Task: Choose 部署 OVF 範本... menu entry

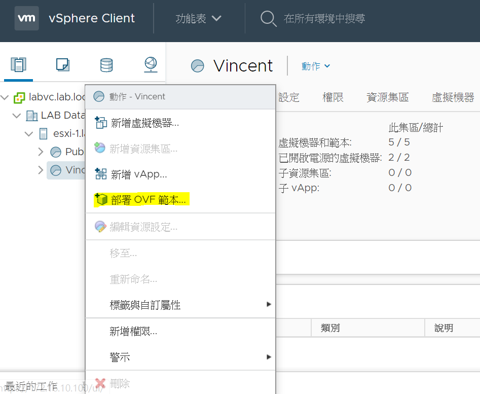Action: pyautogui.click(x=180, y=199)
